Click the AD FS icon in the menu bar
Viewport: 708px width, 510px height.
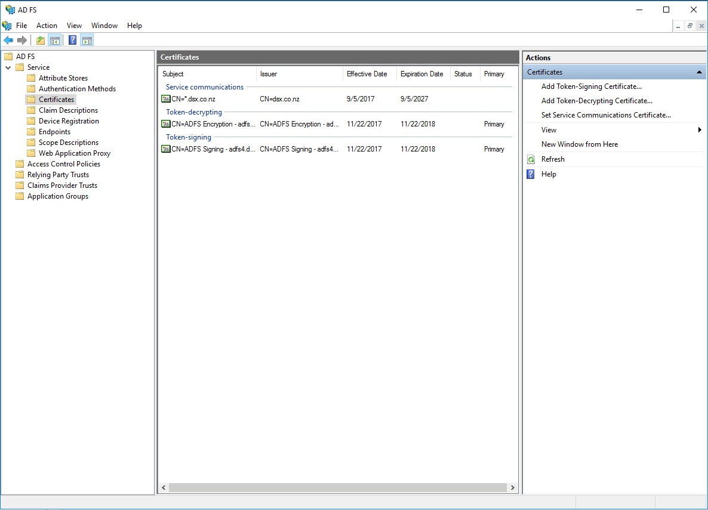[7, 25]
